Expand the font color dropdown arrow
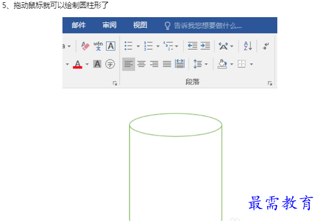 tap(87, 65)
